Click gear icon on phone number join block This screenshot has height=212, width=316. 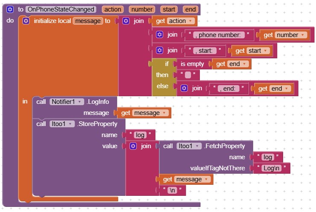pyautogui.click(x=159, y=35)
